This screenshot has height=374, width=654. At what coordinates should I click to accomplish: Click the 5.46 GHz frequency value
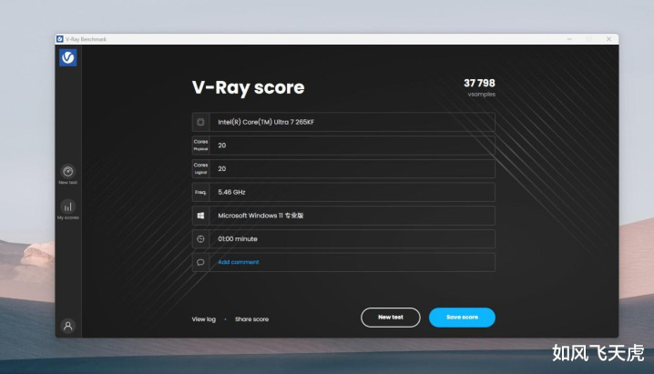(x=231, y=192)
